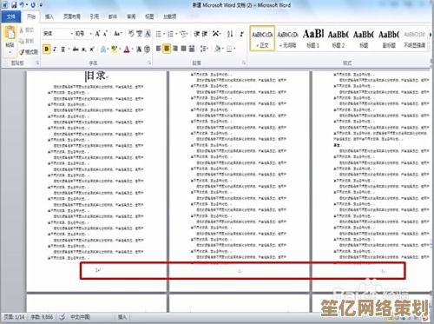
Task: Expand the styles gallery arrow
Action: [431, 35]
